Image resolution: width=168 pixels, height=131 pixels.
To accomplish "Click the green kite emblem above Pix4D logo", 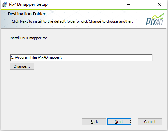I will point(158,16).
